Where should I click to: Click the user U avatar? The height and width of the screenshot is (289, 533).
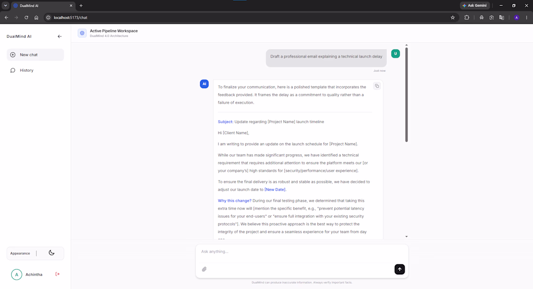[395, 53]
